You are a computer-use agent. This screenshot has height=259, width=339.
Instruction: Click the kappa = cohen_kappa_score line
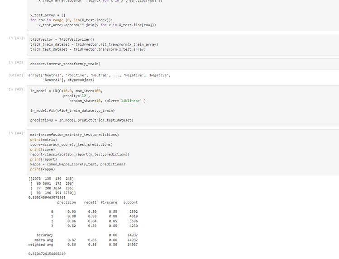77,164
